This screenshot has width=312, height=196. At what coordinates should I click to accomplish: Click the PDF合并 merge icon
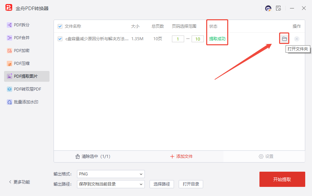pyautogui.click(x=9, y=38)
